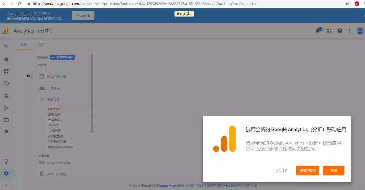Click the search icon in left sidebar

(x=6, y=46)
